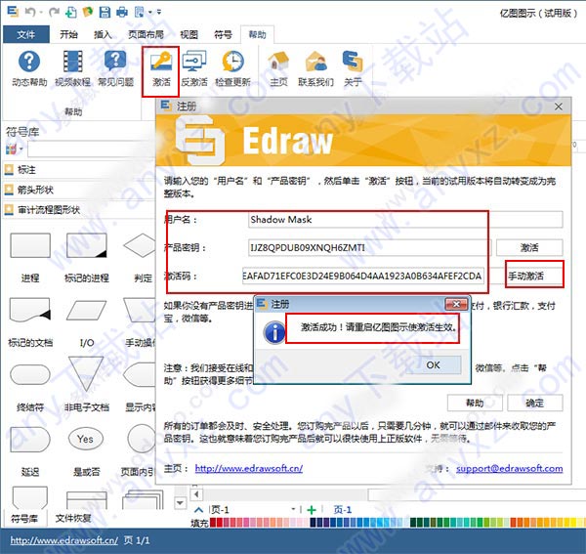
Task: Click the 反激活 deactivate icon
Action: [194, 68]
